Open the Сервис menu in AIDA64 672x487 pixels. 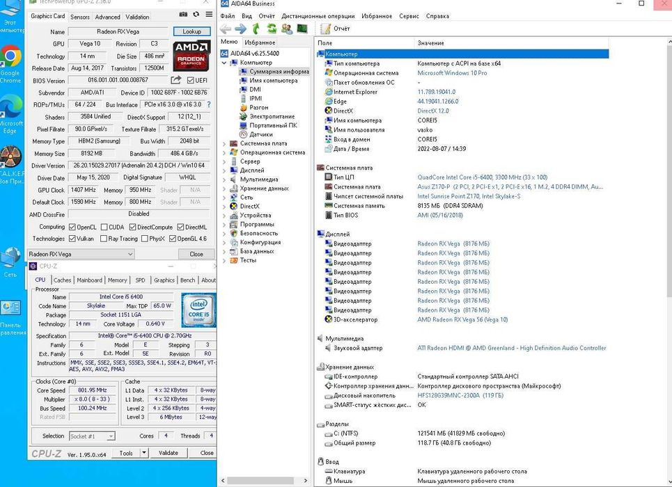click(409, 16)
